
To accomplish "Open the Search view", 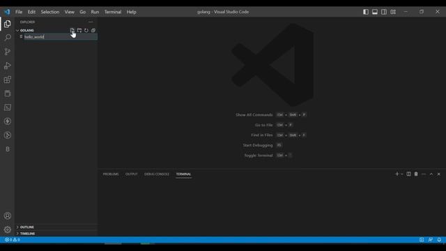I will tap(8, 38).
